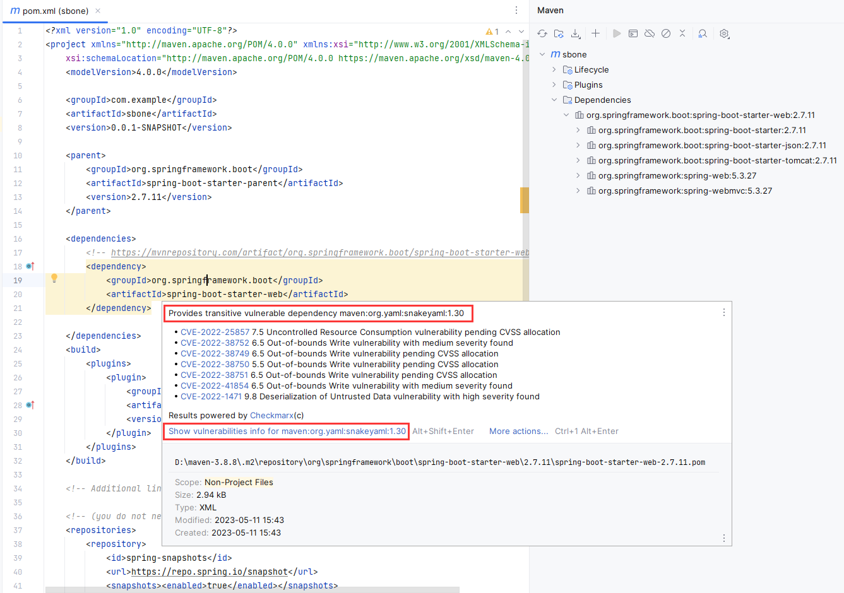Open CVE-2022-41854 link
844x593 pixels.
coord(215,385)
